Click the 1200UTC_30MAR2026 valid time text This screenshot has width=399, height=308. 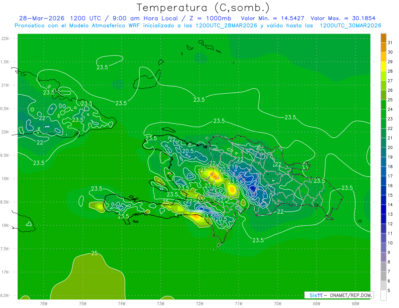pyautogui.click(x=350, y=26)
